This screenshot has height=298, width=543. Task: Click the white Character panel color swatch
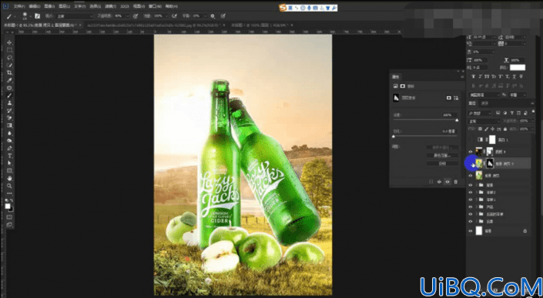[518, 68]
